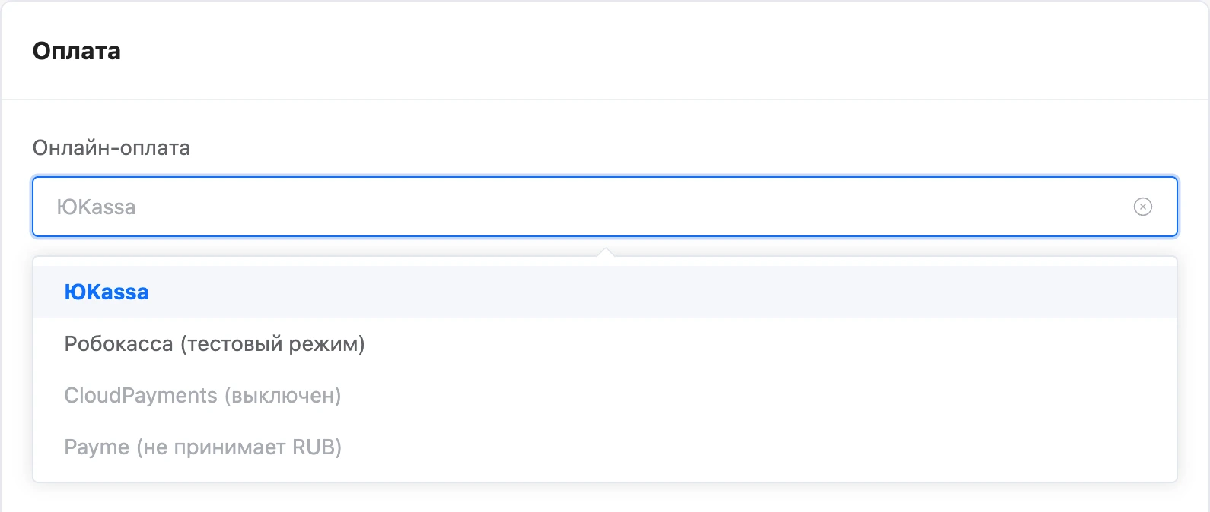Select the highlighted ЮKassa option
This screenshot has height=512, width=1210.
605,292
